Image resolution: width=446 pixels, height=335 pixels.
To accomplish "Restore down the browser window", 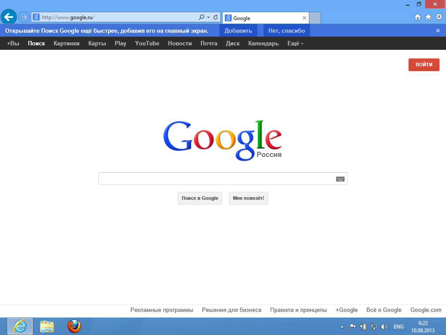I will 419,4.
